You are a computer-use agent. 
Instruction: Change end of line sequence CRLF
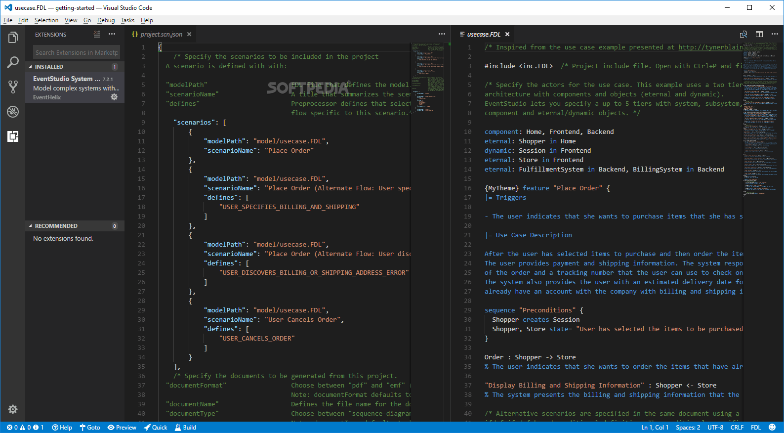[737, 428]
